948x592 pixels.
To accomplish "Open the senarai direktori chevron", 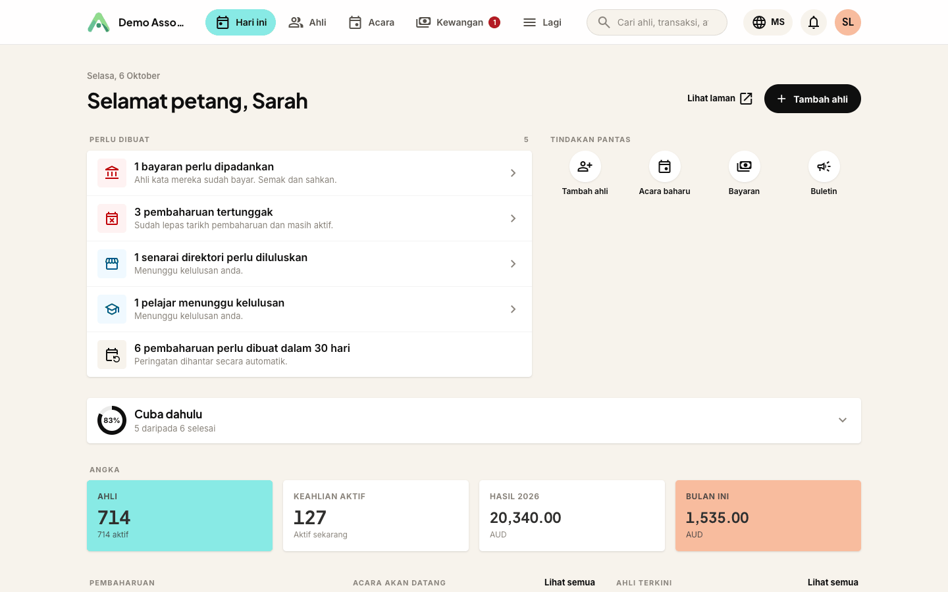I will point(513,264).
